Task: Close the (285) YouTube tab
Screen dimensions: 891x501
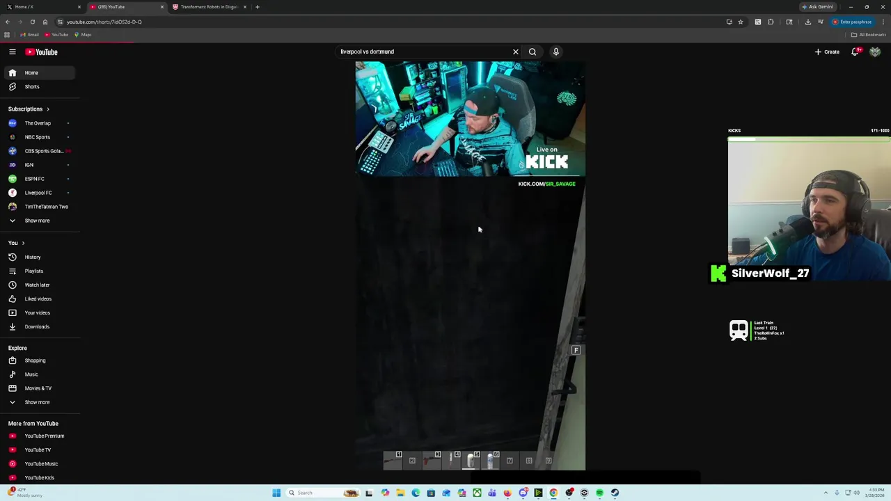Action: pyautogui.click(x=162, y=7)
